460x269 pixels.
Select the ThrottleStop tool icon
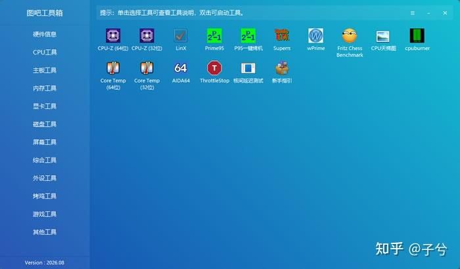point(214,68)
